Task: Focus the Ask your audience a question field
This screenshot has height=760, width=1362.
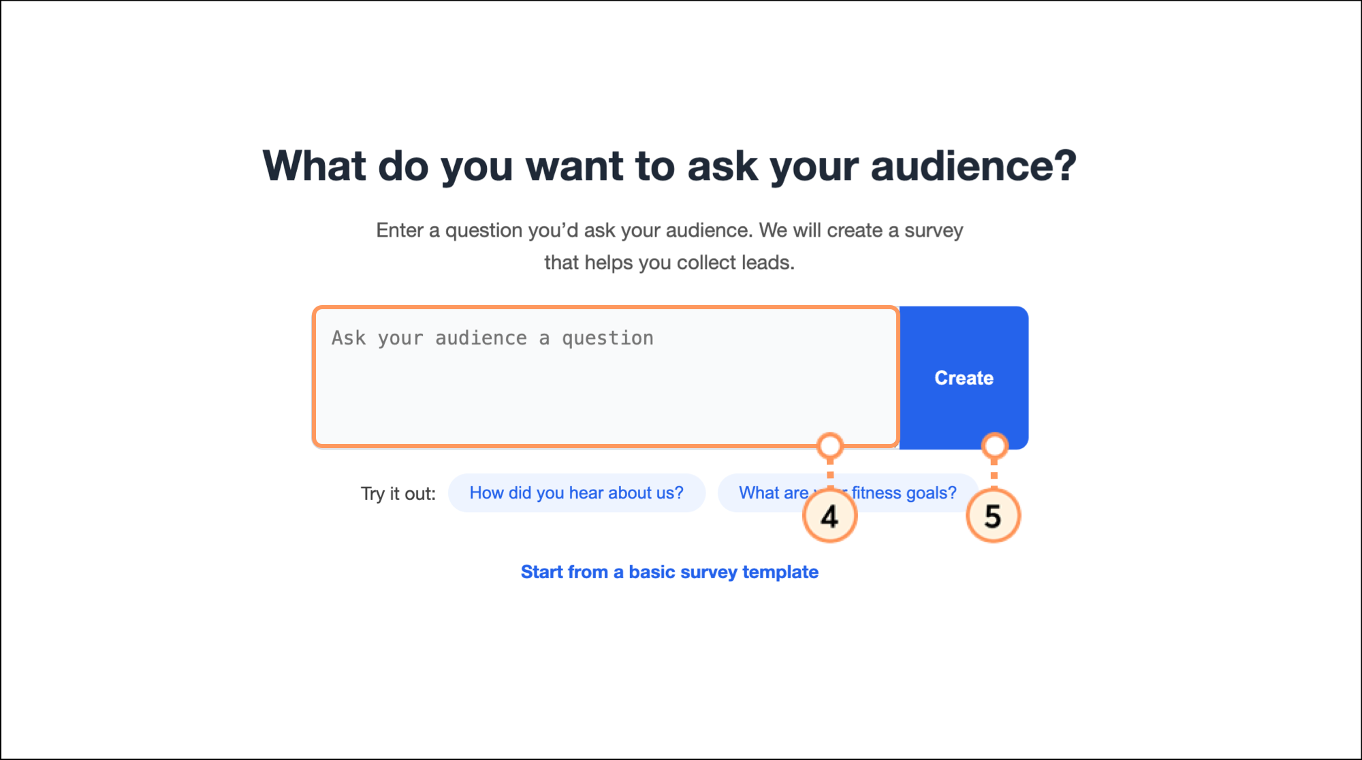Action: (606, 377)
